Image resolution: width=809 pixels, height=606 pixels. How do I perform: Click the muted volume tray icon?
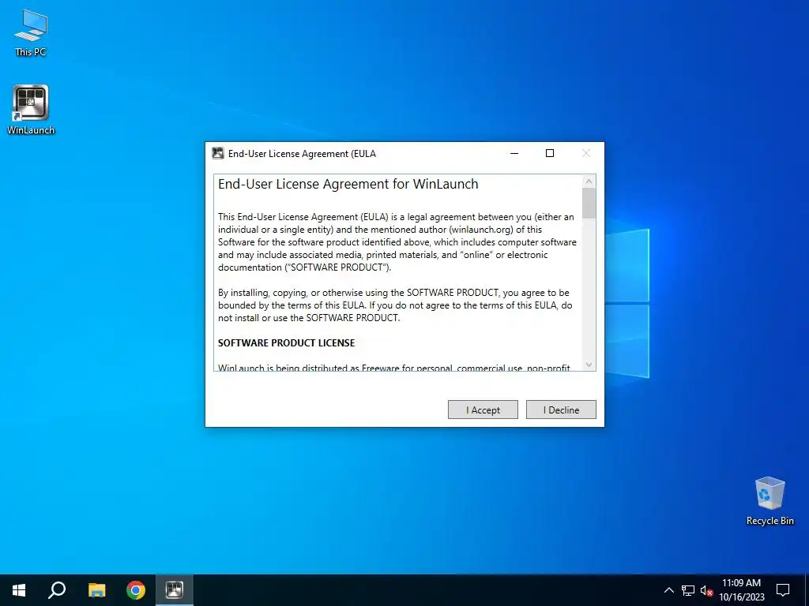[706, 590]
